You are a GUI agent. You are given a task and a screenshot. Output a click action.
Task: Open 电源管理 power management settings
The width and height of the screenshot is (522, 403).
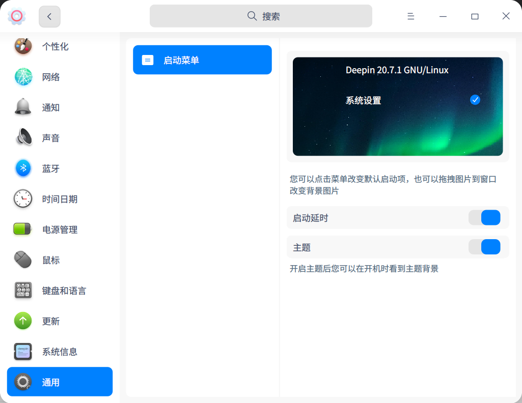[x=59, y=229]
